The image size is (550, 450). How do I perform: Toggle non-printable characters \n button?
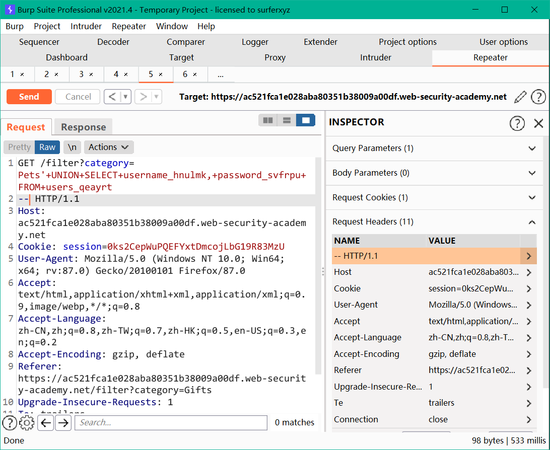pos(72,147)
